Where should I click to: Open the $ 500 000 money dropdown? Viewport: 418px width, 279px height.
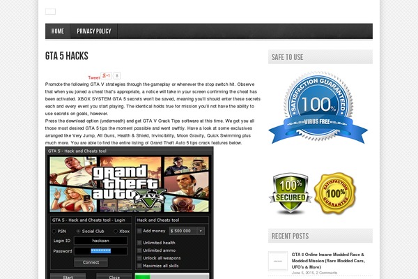[x=187, y=231]
